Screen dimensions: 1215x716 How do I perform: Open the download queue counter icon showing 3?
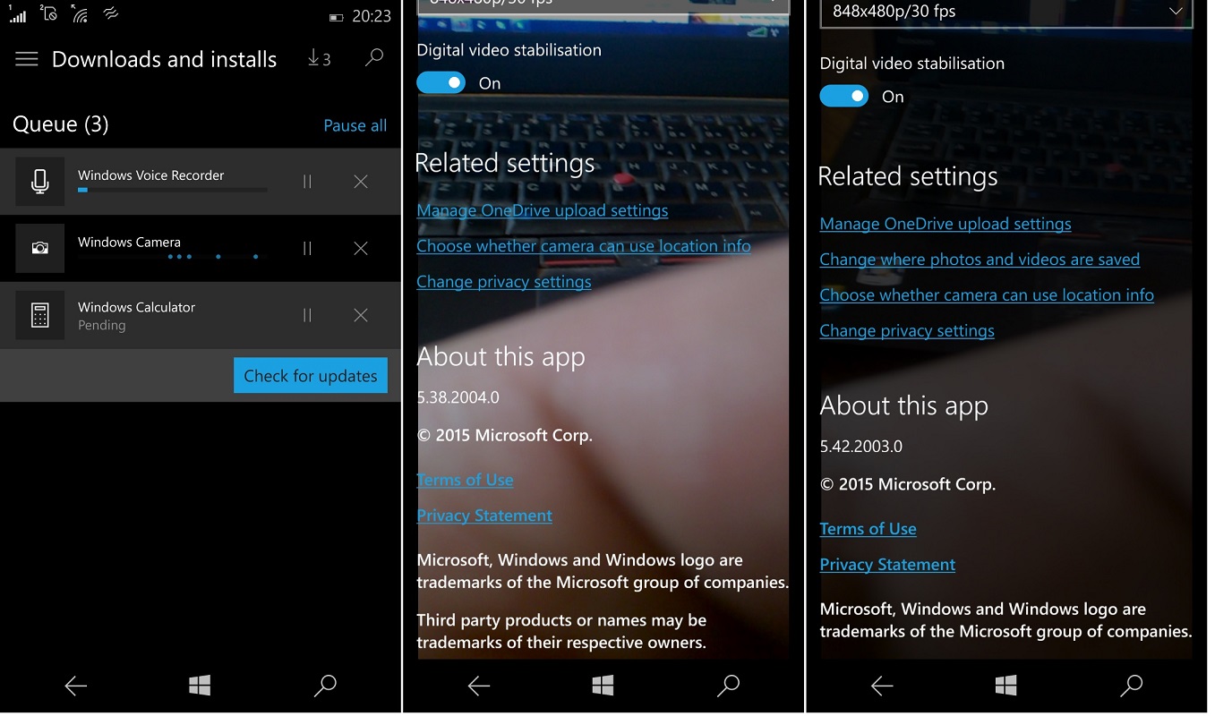pyautogui.click(x=320, y=58)
